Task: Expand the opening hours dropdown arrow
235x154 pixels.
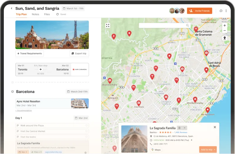Action: click(192, 140)
